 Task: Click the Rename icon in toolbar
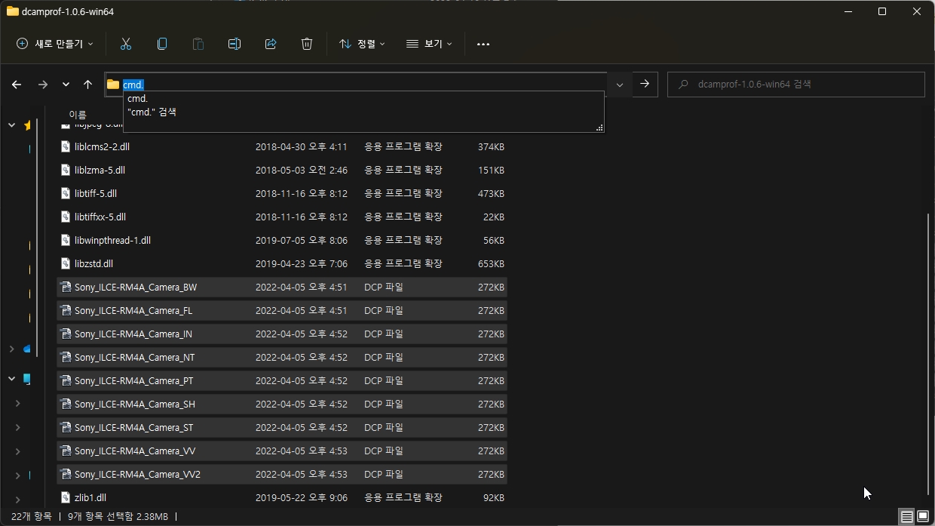point(235,44)
